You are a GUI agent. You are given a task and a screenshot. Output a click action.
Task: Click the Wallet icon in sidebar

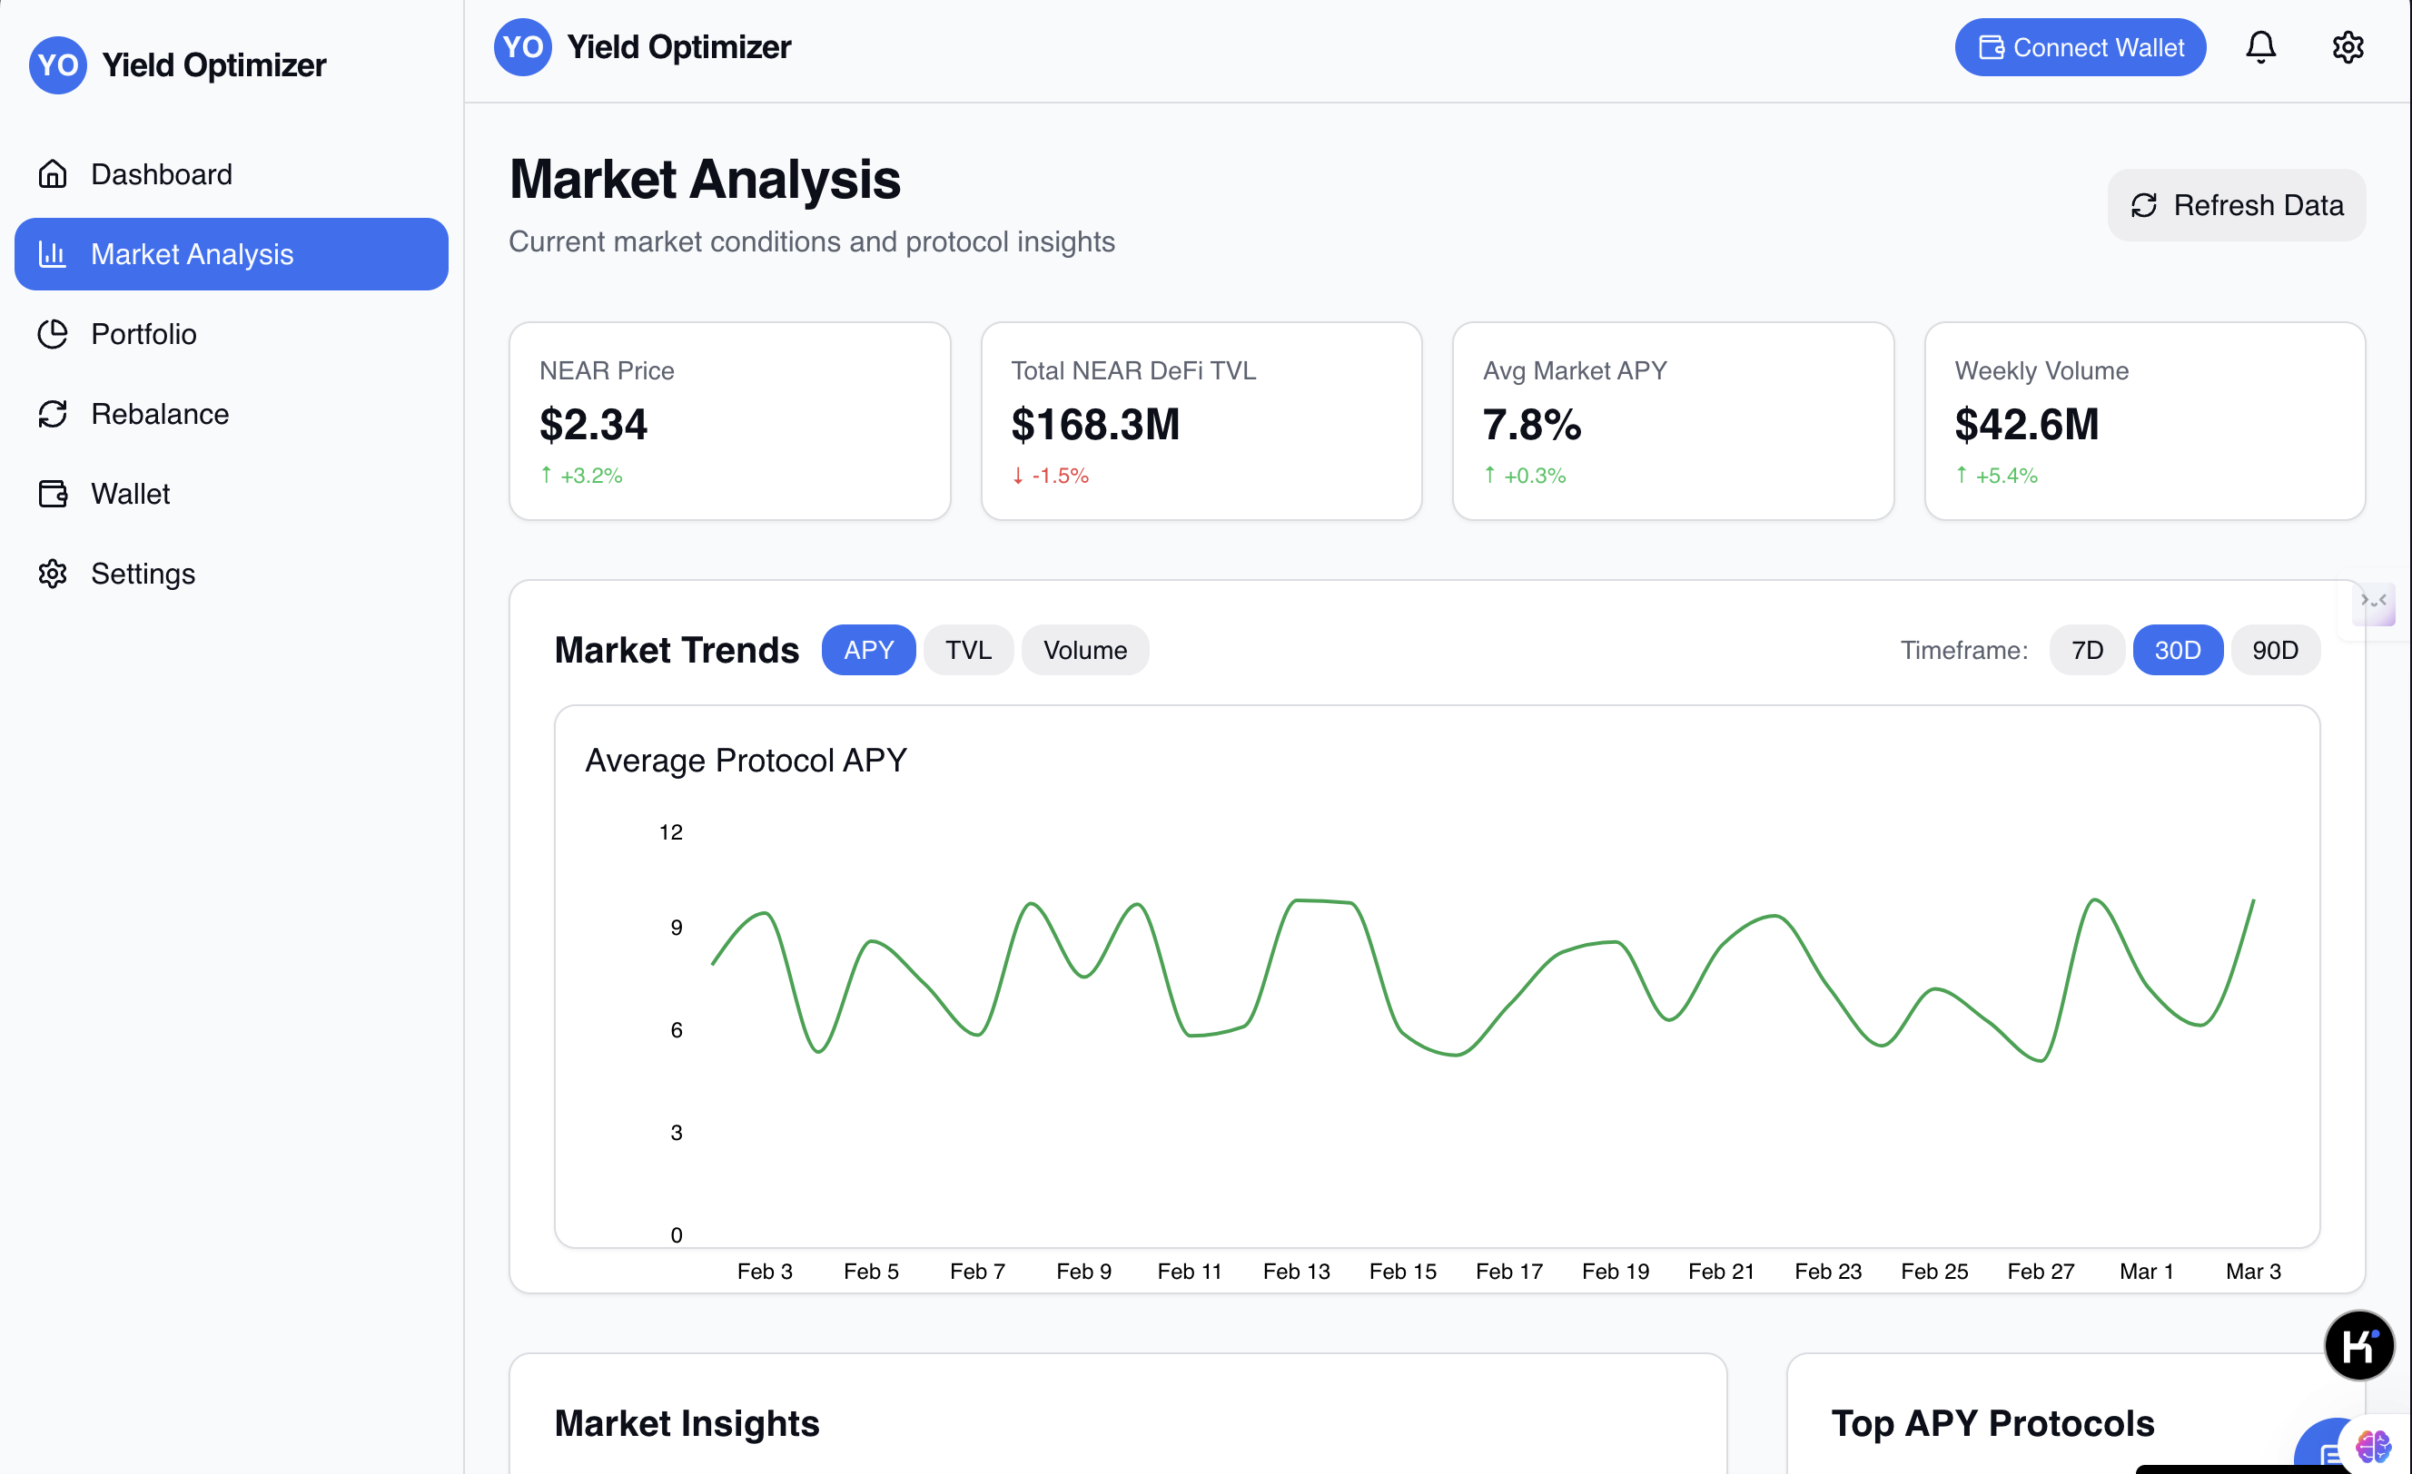click(x=53, y=494)
